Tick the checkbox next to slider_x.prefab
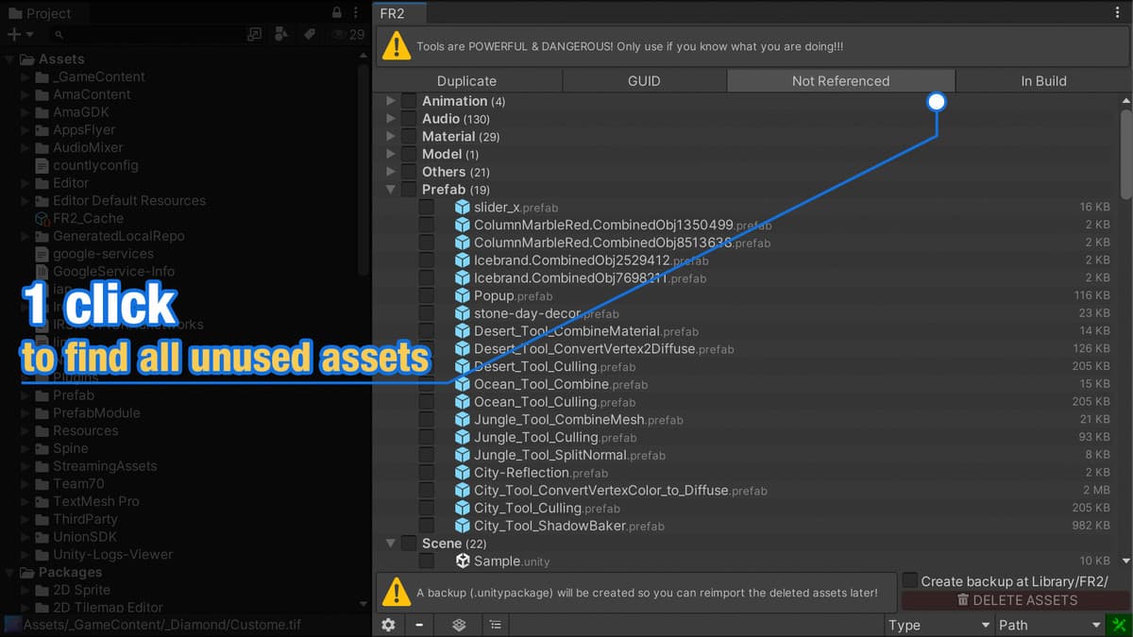 coord(427,208)
